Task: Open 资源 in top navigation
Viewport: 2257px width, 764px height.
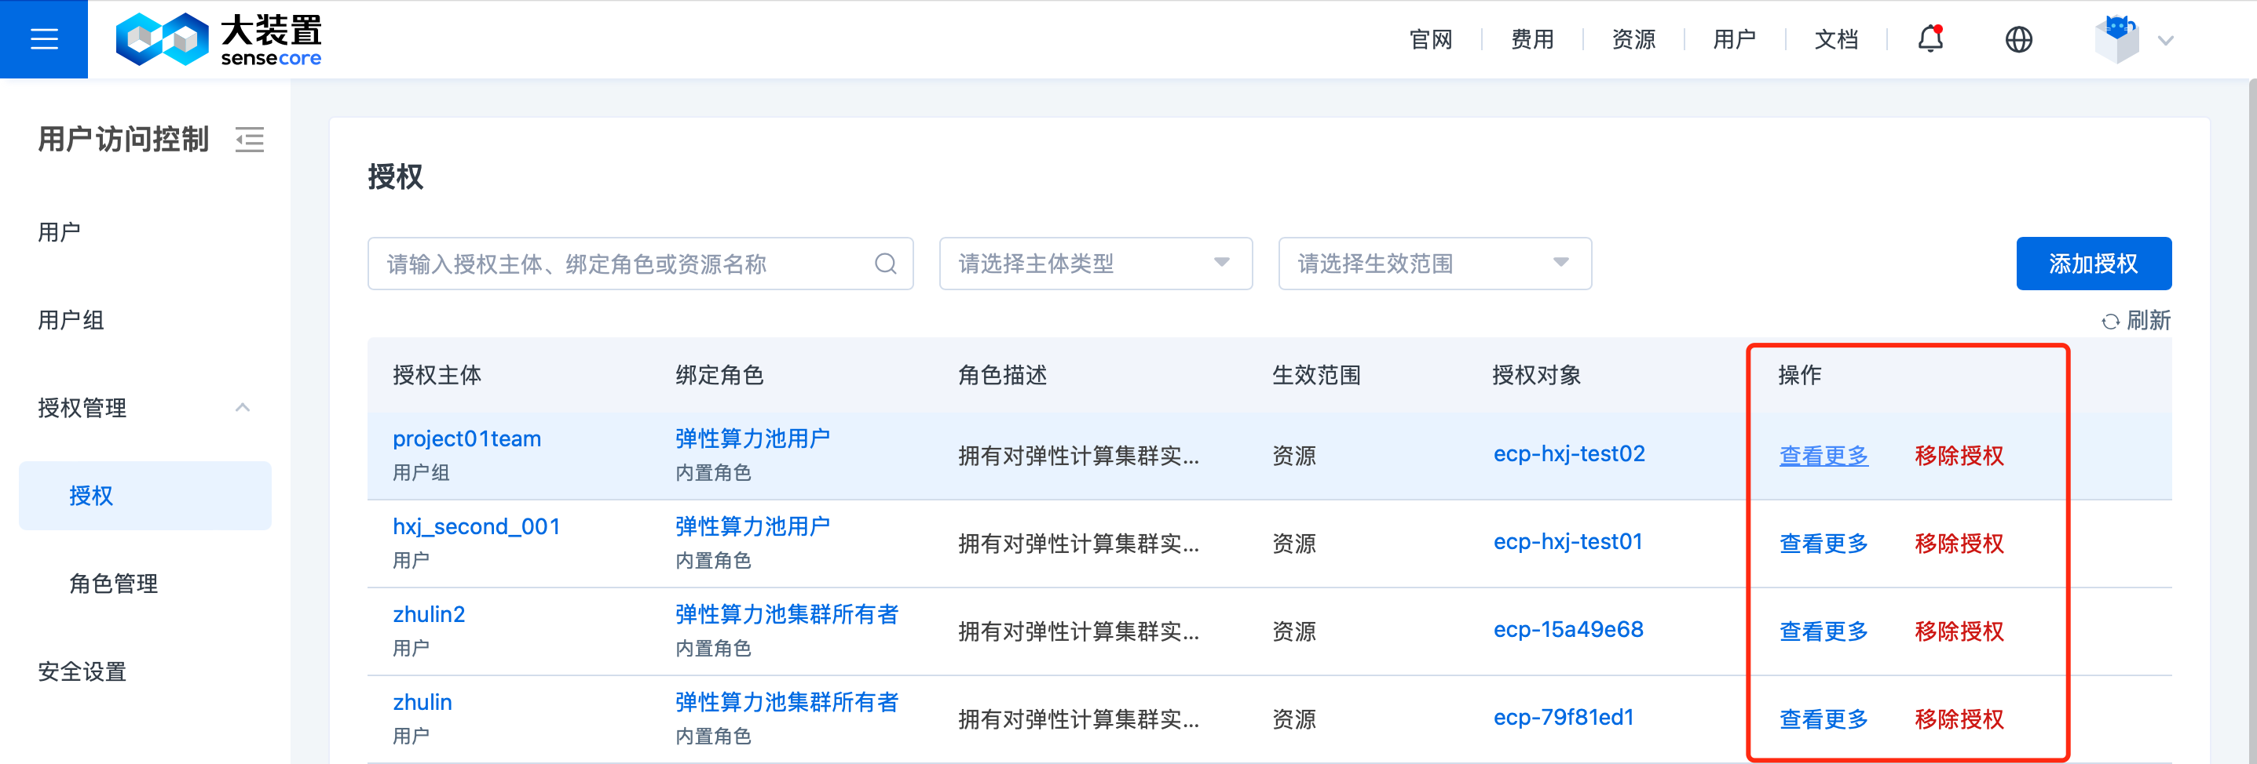Action: [x=1633, y=39]
